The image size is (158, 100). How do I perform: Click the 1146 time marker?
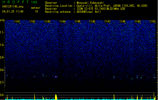point(92,21)
